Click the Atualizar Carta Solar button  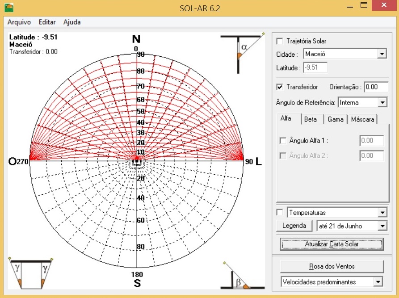[332, 244]
